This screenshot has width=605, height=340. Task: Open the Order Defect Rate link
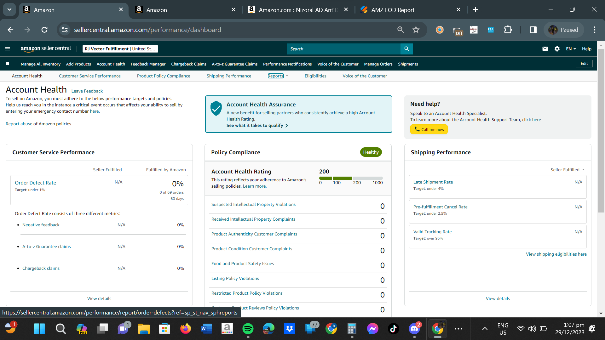click(35, 183)
